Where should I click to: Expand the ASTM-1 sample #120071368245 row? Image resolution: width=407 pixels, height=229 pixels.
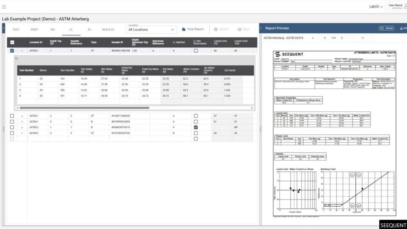click(22, 116)
